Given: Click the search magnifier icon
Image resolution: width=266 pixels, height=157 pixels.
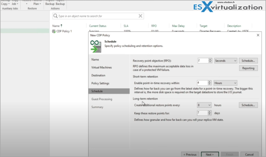Looking at the screenshot, I should point(55,16).
